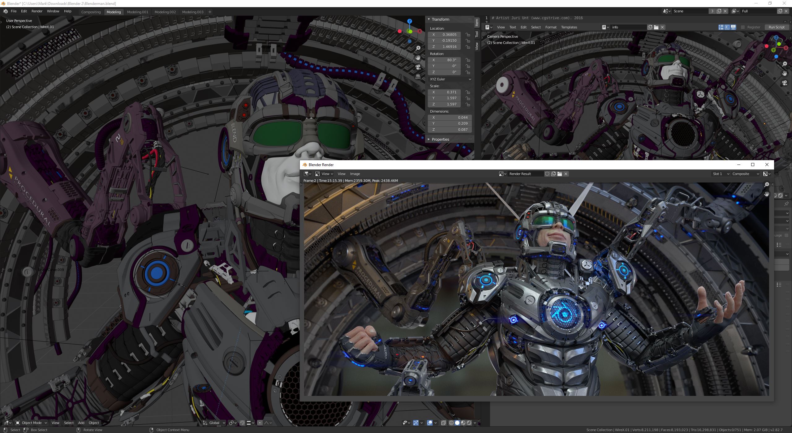Toggle word wrap in the text editor
The width and height of the screenshot is (792, 433).
727,27
